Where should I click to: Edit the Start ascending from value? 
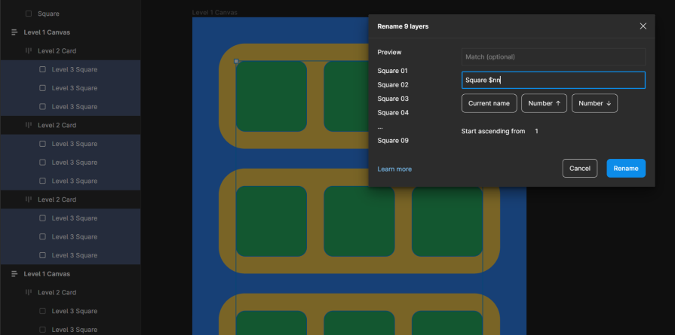tap(537, 131)
